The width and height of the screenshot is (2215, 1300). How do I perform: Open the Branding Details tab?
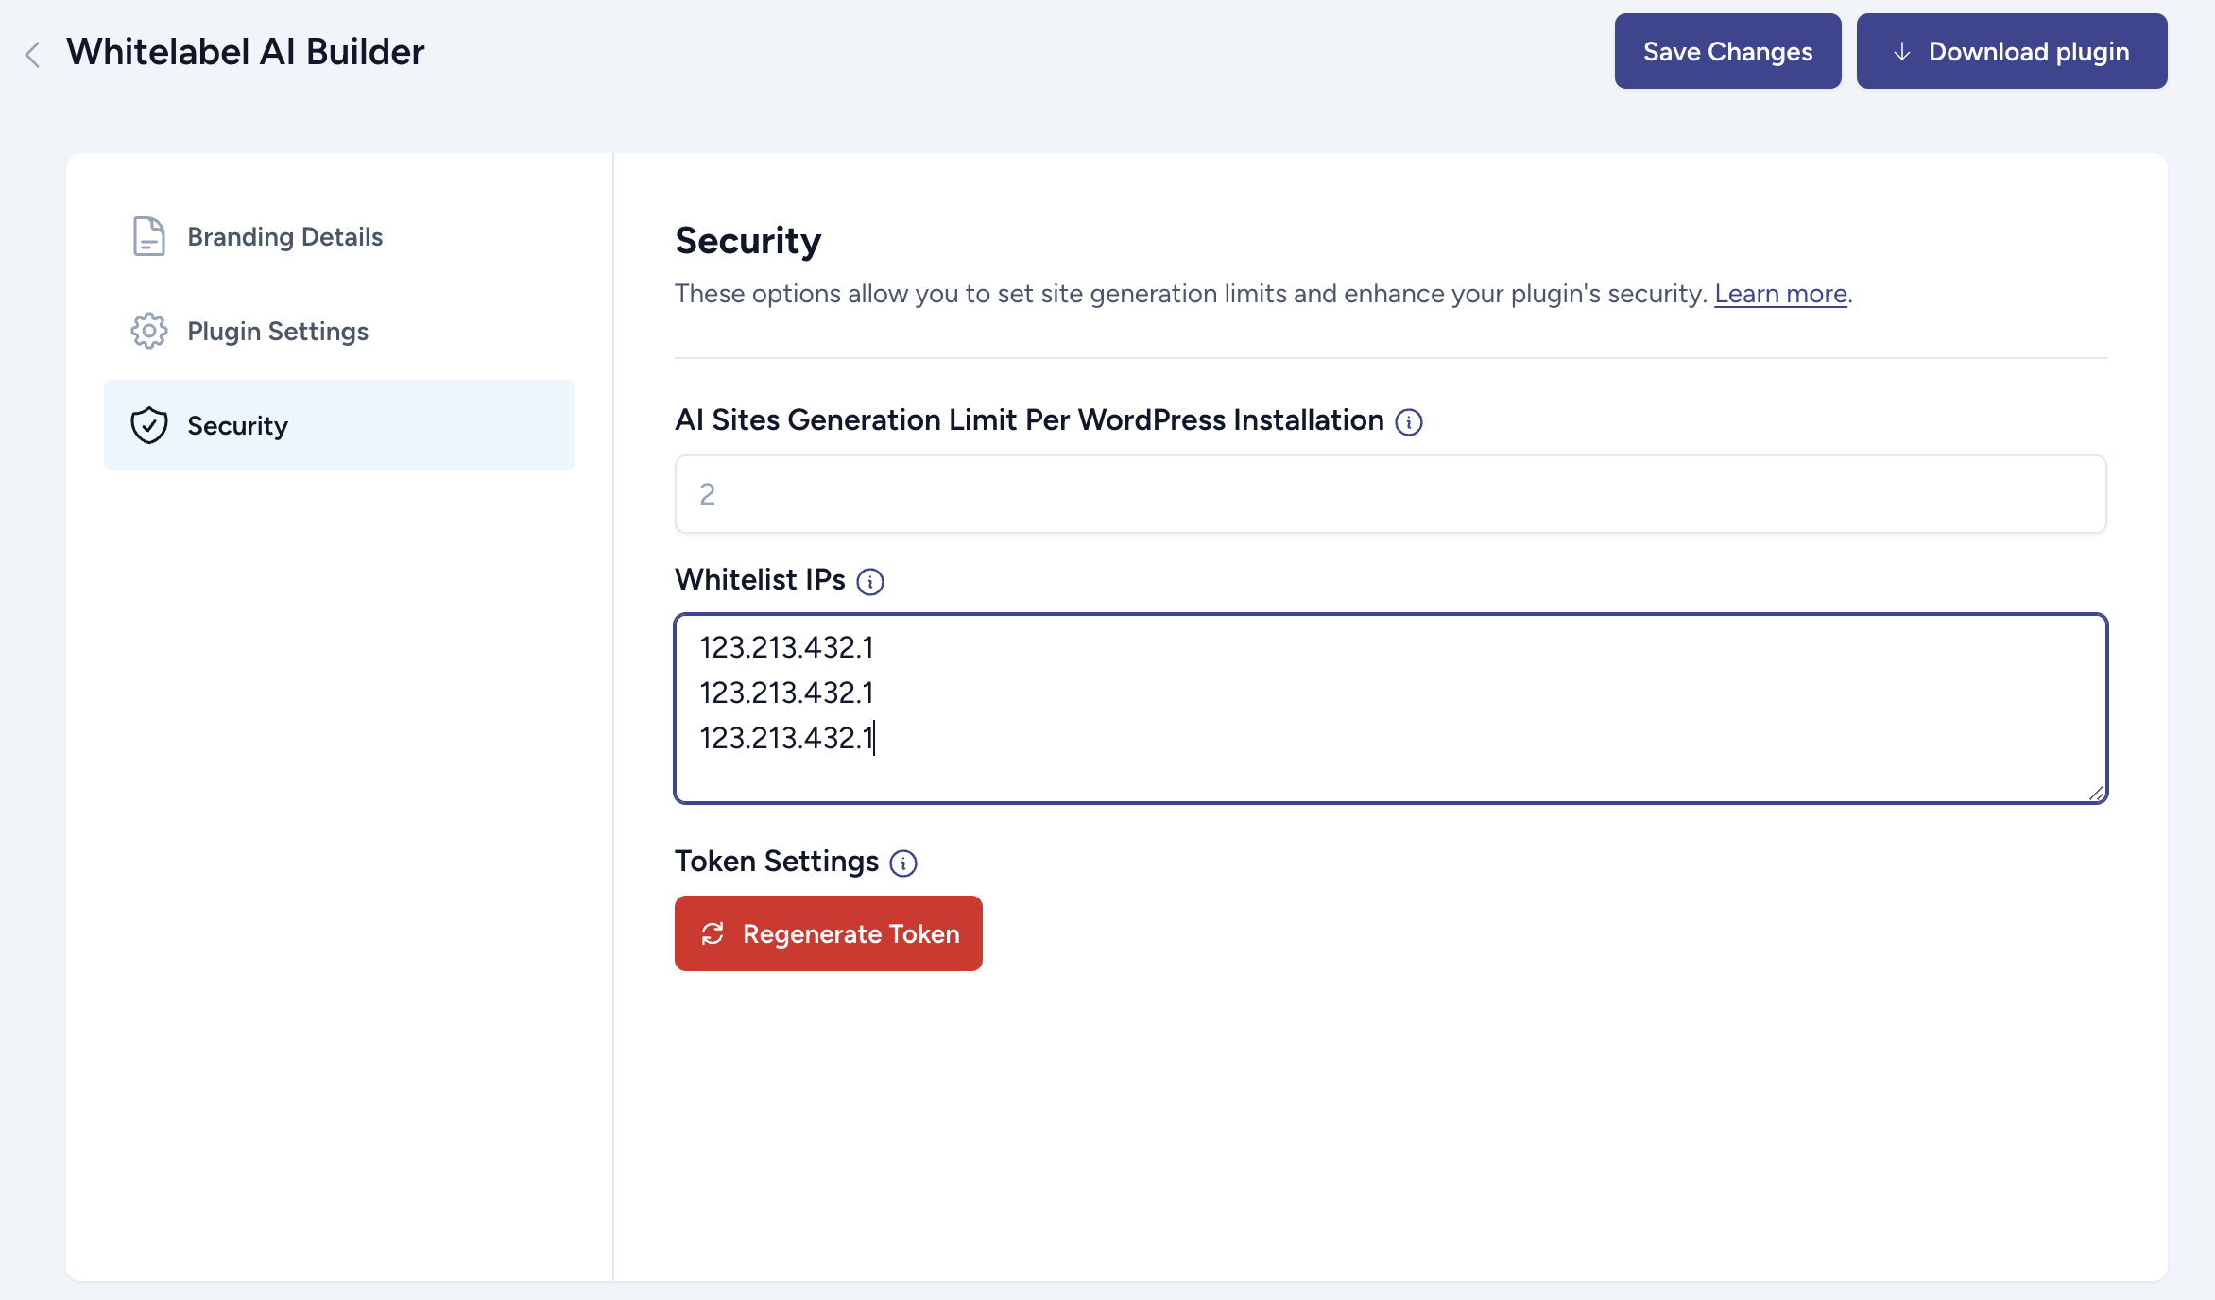click(x=284, y=236)
